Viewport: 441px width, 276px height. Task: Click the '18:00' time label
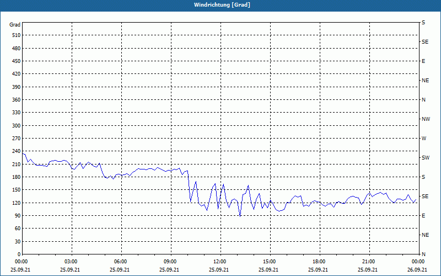[x=320, y=262]
